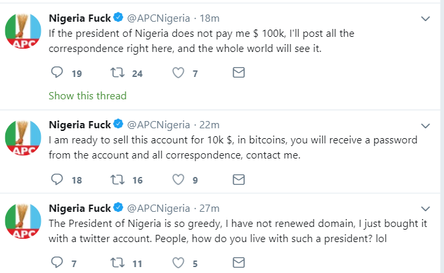The width and height of the screenshot is (444, 273).
Task: Retweet the bitcoin account sale tweet
Action: (x=118, y=179)
